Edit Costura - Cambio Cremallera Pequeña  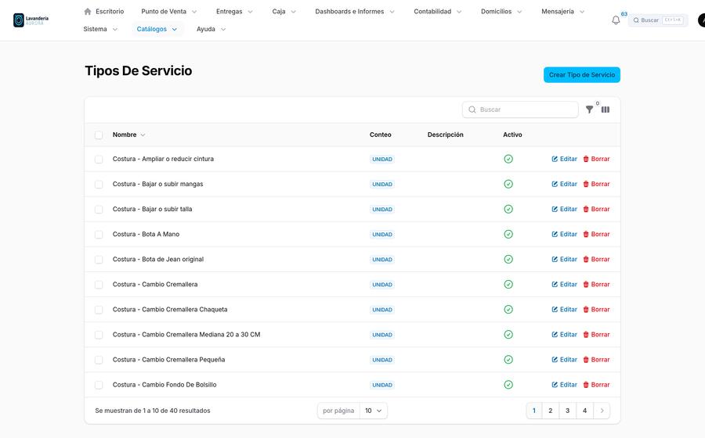coord(564,360)
